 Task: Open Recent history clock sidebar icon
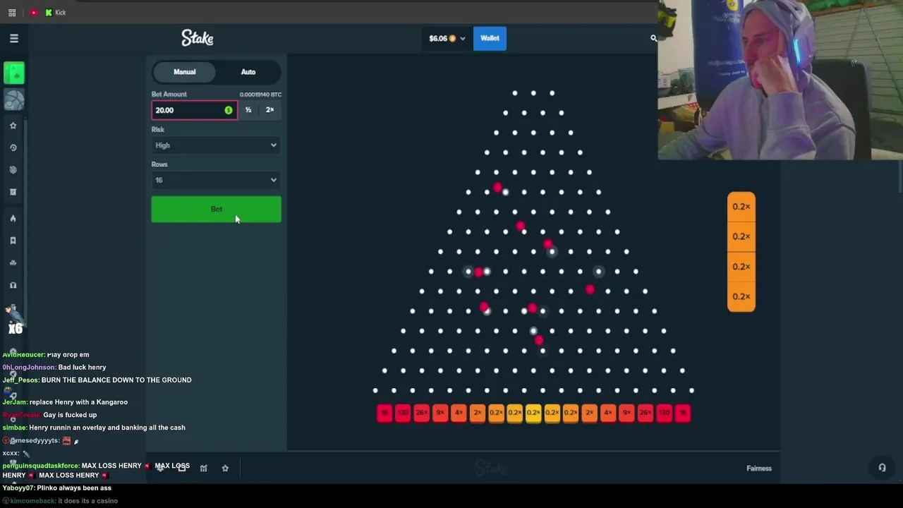pyautogui.click(x=13, y=147)
